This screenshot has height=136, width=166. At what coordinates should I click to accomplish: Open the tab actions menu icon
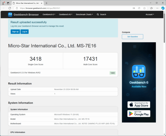tap(8, 3)
